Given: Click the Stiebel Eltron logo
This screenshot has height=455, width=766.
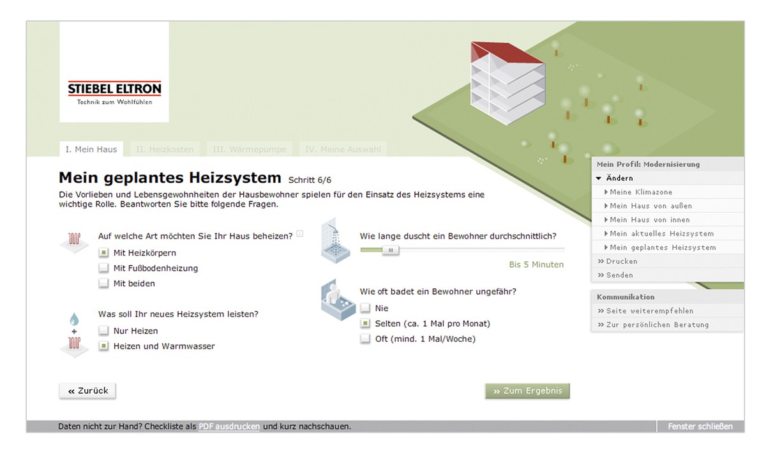Looking at the screenshot, I should pos(114,92).
